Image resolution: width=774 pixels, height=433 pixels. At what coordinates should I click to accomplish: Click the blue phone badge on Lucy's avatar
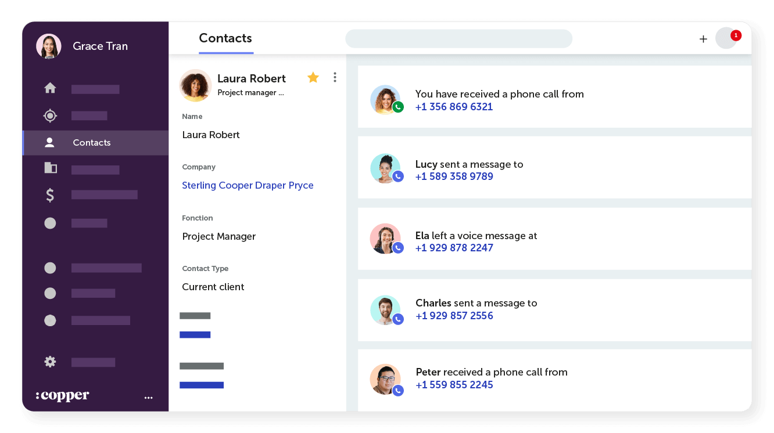[x=398, y=176]
